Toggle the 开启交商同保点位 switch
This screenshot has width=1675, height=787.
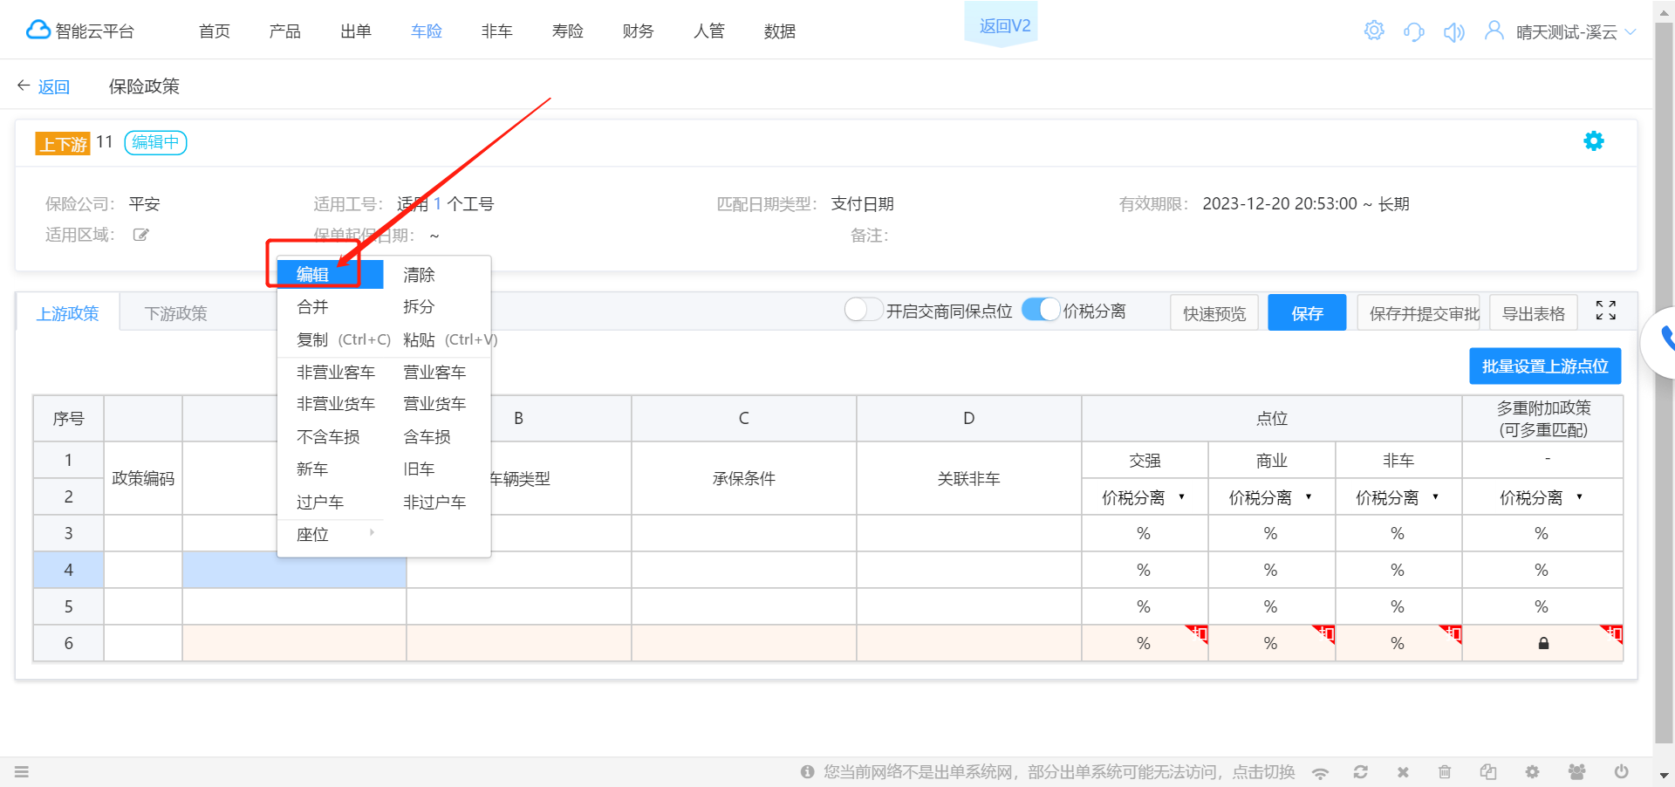[863, 310]
